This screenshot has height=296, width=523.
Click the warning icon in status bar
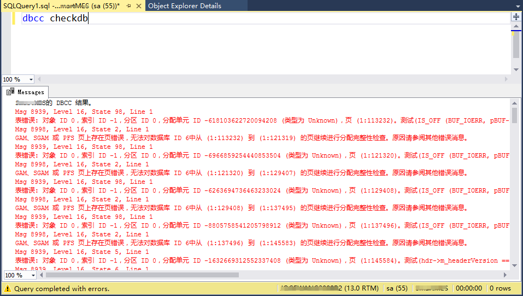pyautogui.click(x=8, y=288)
